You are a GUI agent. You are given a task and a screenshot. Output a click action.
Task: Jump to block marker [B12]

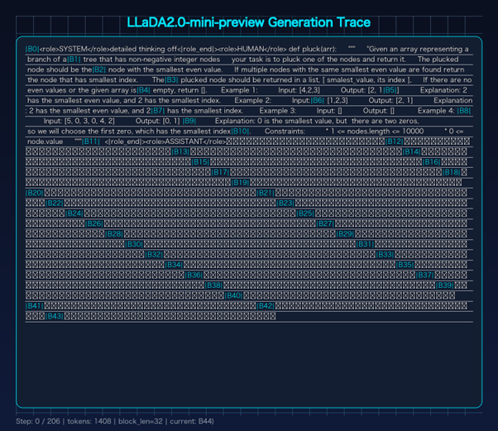395,141
